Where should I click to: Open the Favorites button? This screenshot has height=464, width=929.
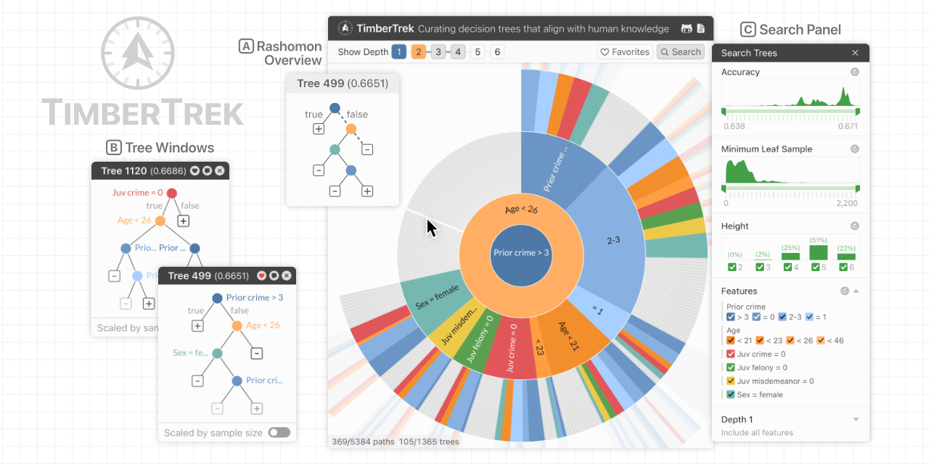624,51
